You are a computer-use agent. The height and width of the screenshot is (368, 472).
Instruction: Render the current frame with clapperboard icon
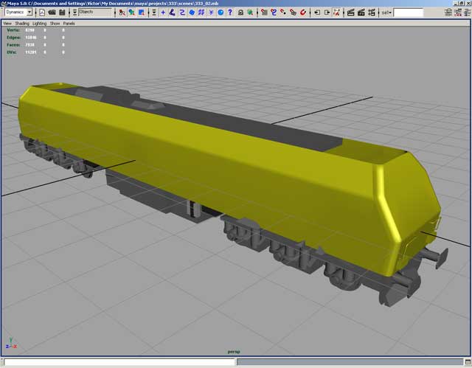[x=350, y=13]
